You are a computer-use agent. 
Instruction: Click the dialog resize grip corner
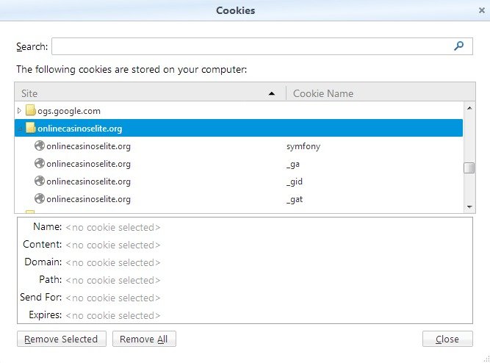486,359
